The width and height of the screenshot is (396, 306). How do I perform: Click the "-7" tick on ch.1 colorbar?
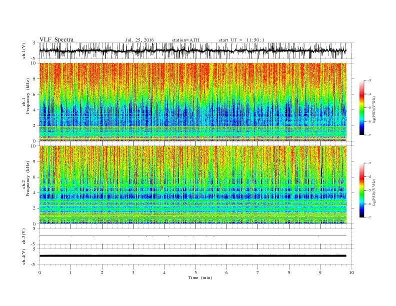[x=369, y=135]
